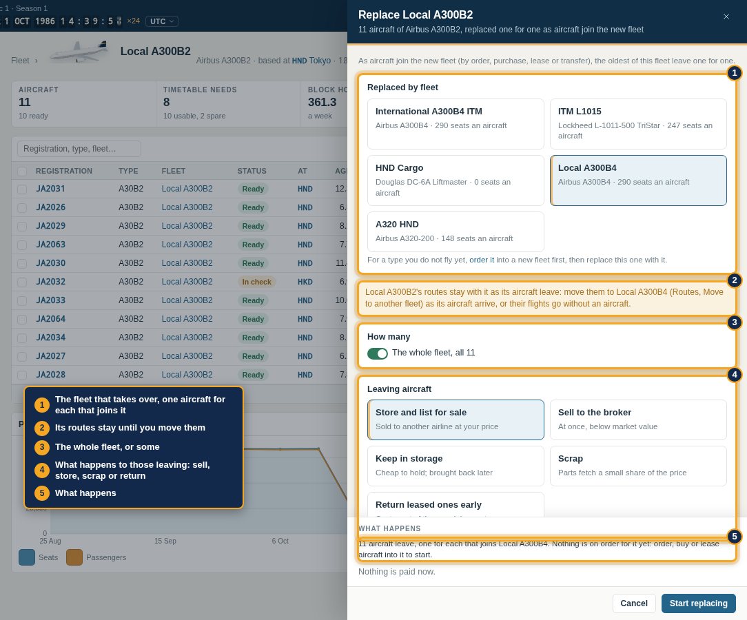Go back via the Fleet breadcrumb
Image resolution: width=747 pixels, height=620 pixels.
[x=20, y=61]
